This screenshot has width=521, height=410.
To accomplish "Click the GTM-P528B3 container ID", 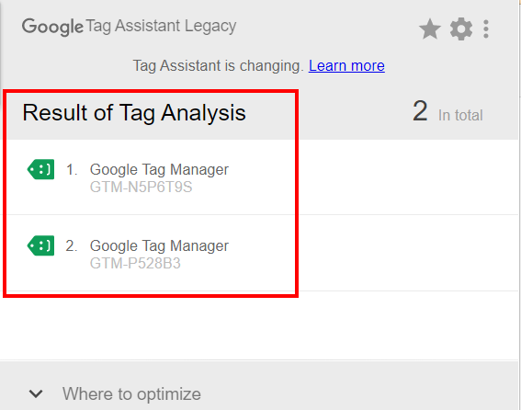I will [x=135, y=264].
